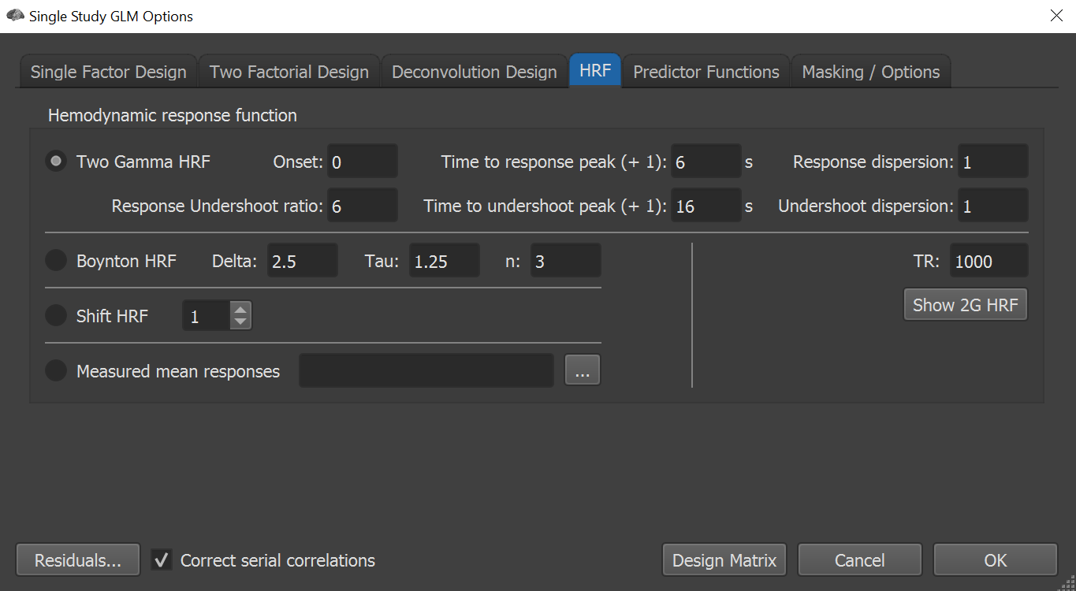Decrease the Shift HRF value with down arrow
Viewport: 1076px width, 591px height.
[240, 322]
